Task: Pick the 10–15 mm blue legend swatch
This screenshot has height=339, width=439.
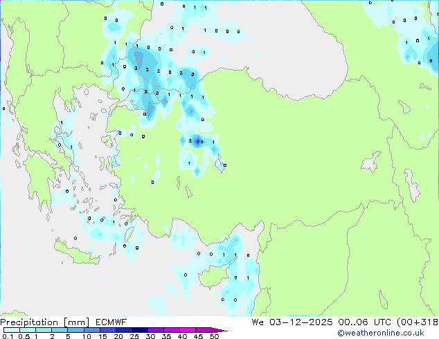Action: tap(92, 330)
